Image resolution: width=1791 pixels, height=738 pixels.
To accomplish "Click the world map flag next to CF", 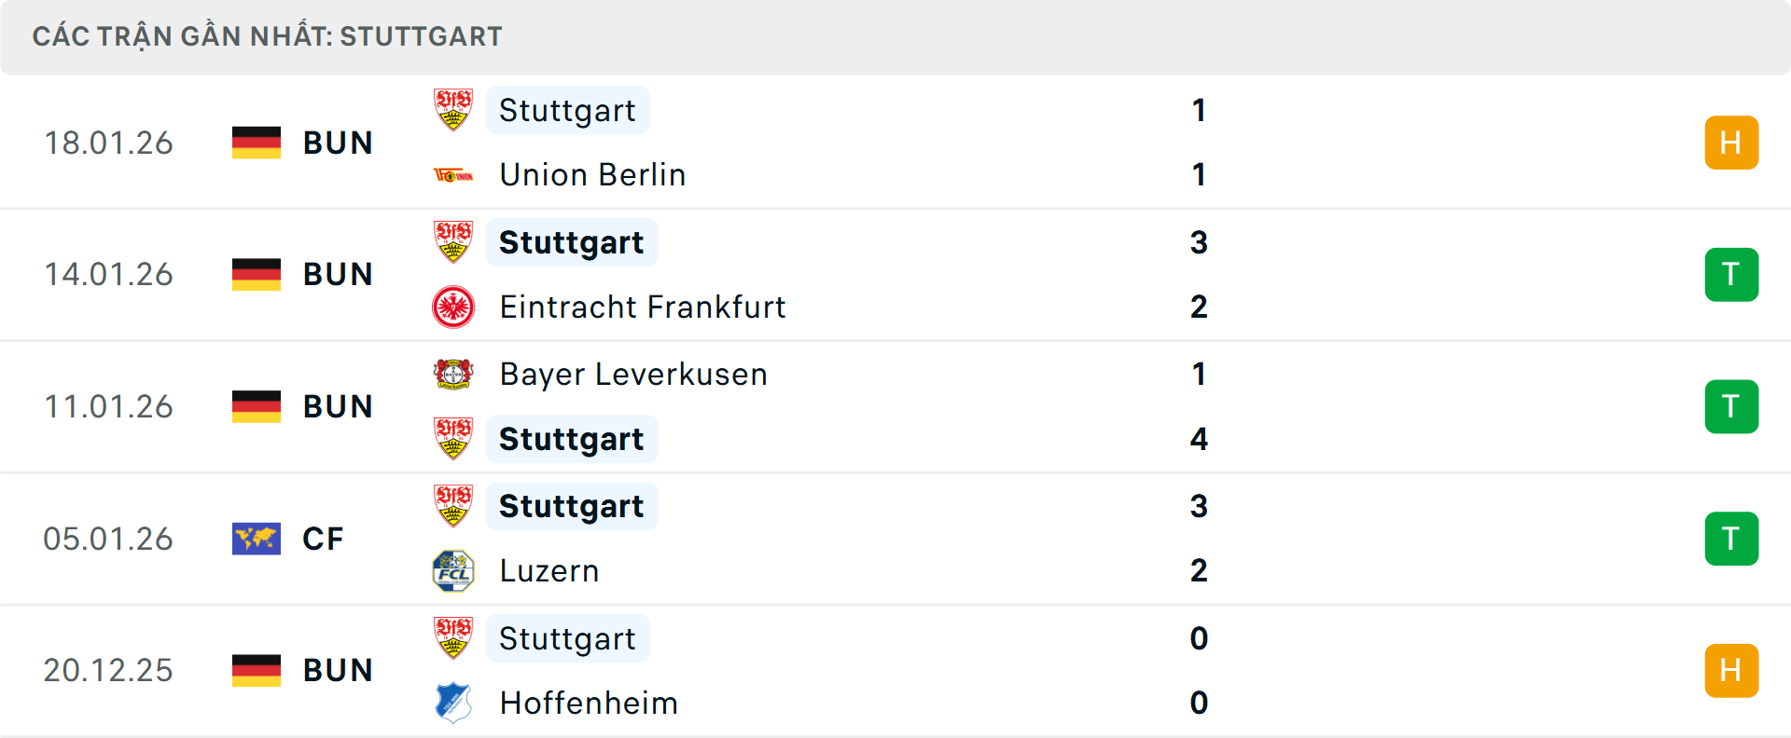I will coord(257,539).
